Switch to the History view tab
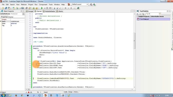 pos(76,92)
